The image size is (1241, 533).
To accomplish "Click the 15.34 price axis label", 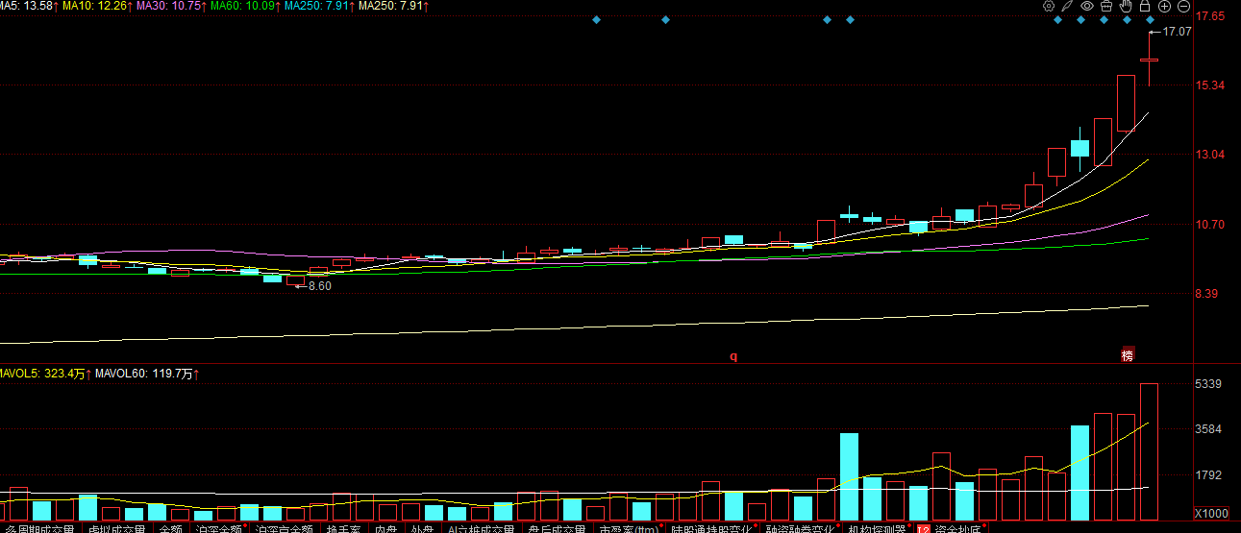I will pyautogui.click(x=1209, y=85).
